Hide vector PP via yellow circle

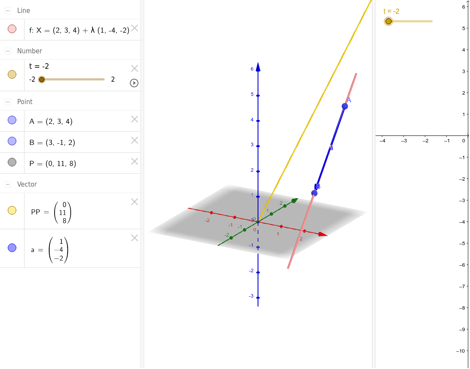[x=12, y=210]
